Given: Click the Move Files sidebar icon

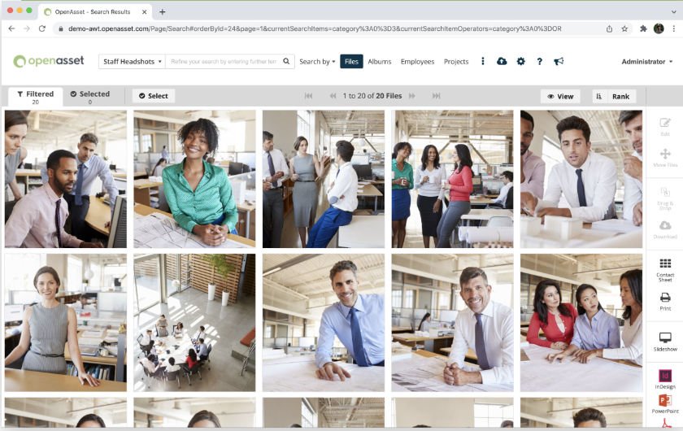Looking at the screenshot, I should [665, 158].
